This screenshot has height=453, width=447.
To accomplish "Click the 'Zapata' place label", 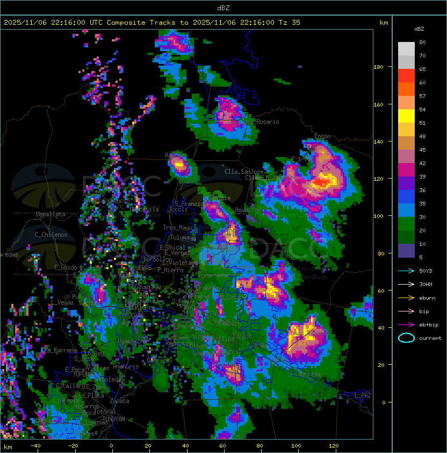I will coord(119,401).
